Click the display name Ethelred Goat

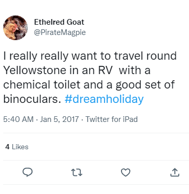coord(59,22)
